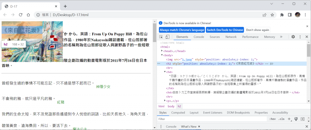Share this page icon in address bar
The image size is (311, 130).
(x=265, y=15)
